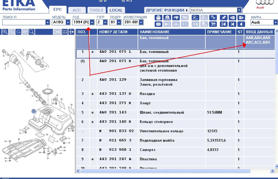Go to the next illustration page icon
Screen dimensions: 278x179
tap(241, 18)
